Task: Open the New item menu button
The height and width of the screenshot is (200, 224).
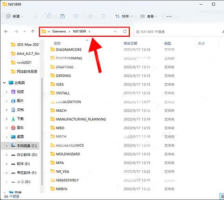Action: (x=14, y=16)
